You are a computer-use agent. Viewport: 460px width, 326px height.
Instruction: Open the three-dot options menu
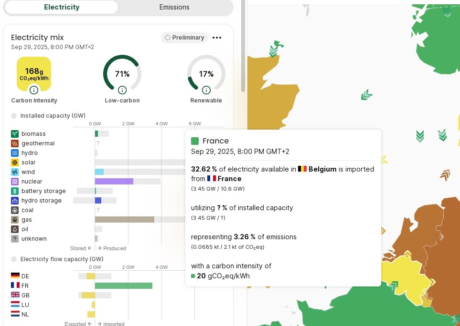tap(217, 38)
